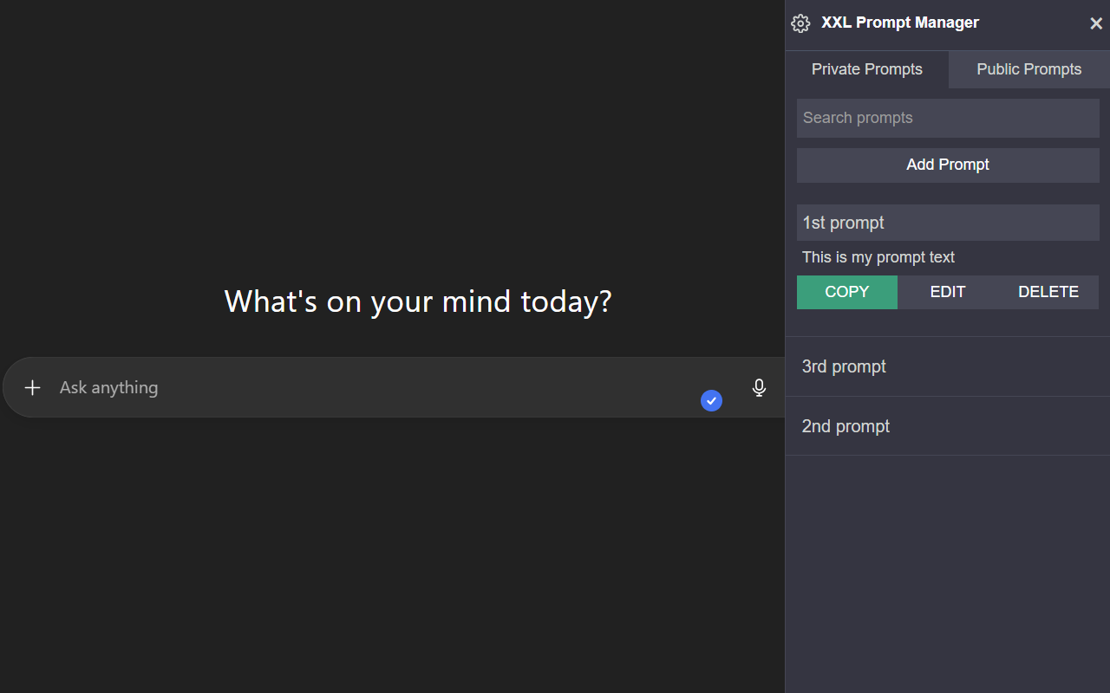Focus the Ask anything chat input

[x=347, y=387]
